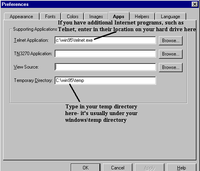
Task: Browse for the Telnet application
Action: pos(171,41)
